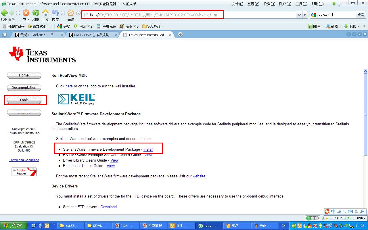Click the 截图 screenshot tool
The width and height of the screenshot is (368, 230).
click(332, 26)
